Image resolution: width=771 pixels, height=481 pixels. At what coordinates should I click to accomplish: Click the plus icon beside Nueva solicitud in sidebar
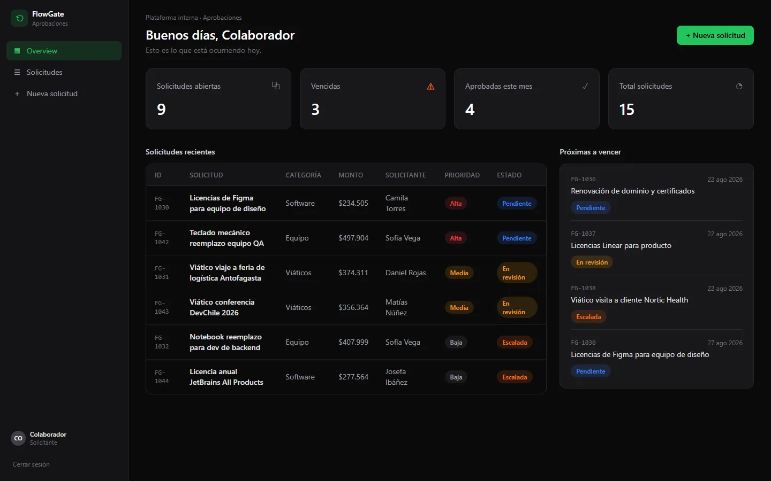coord(17,94)
